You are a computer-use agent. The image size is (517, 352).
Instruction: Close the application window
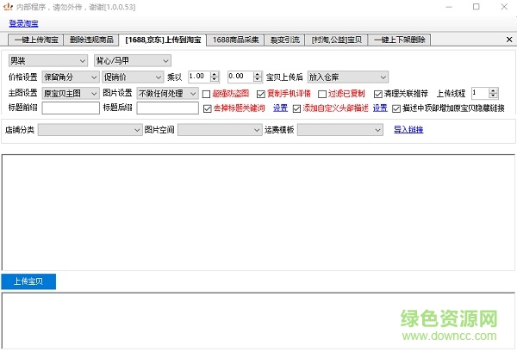(x=504, y=7)
